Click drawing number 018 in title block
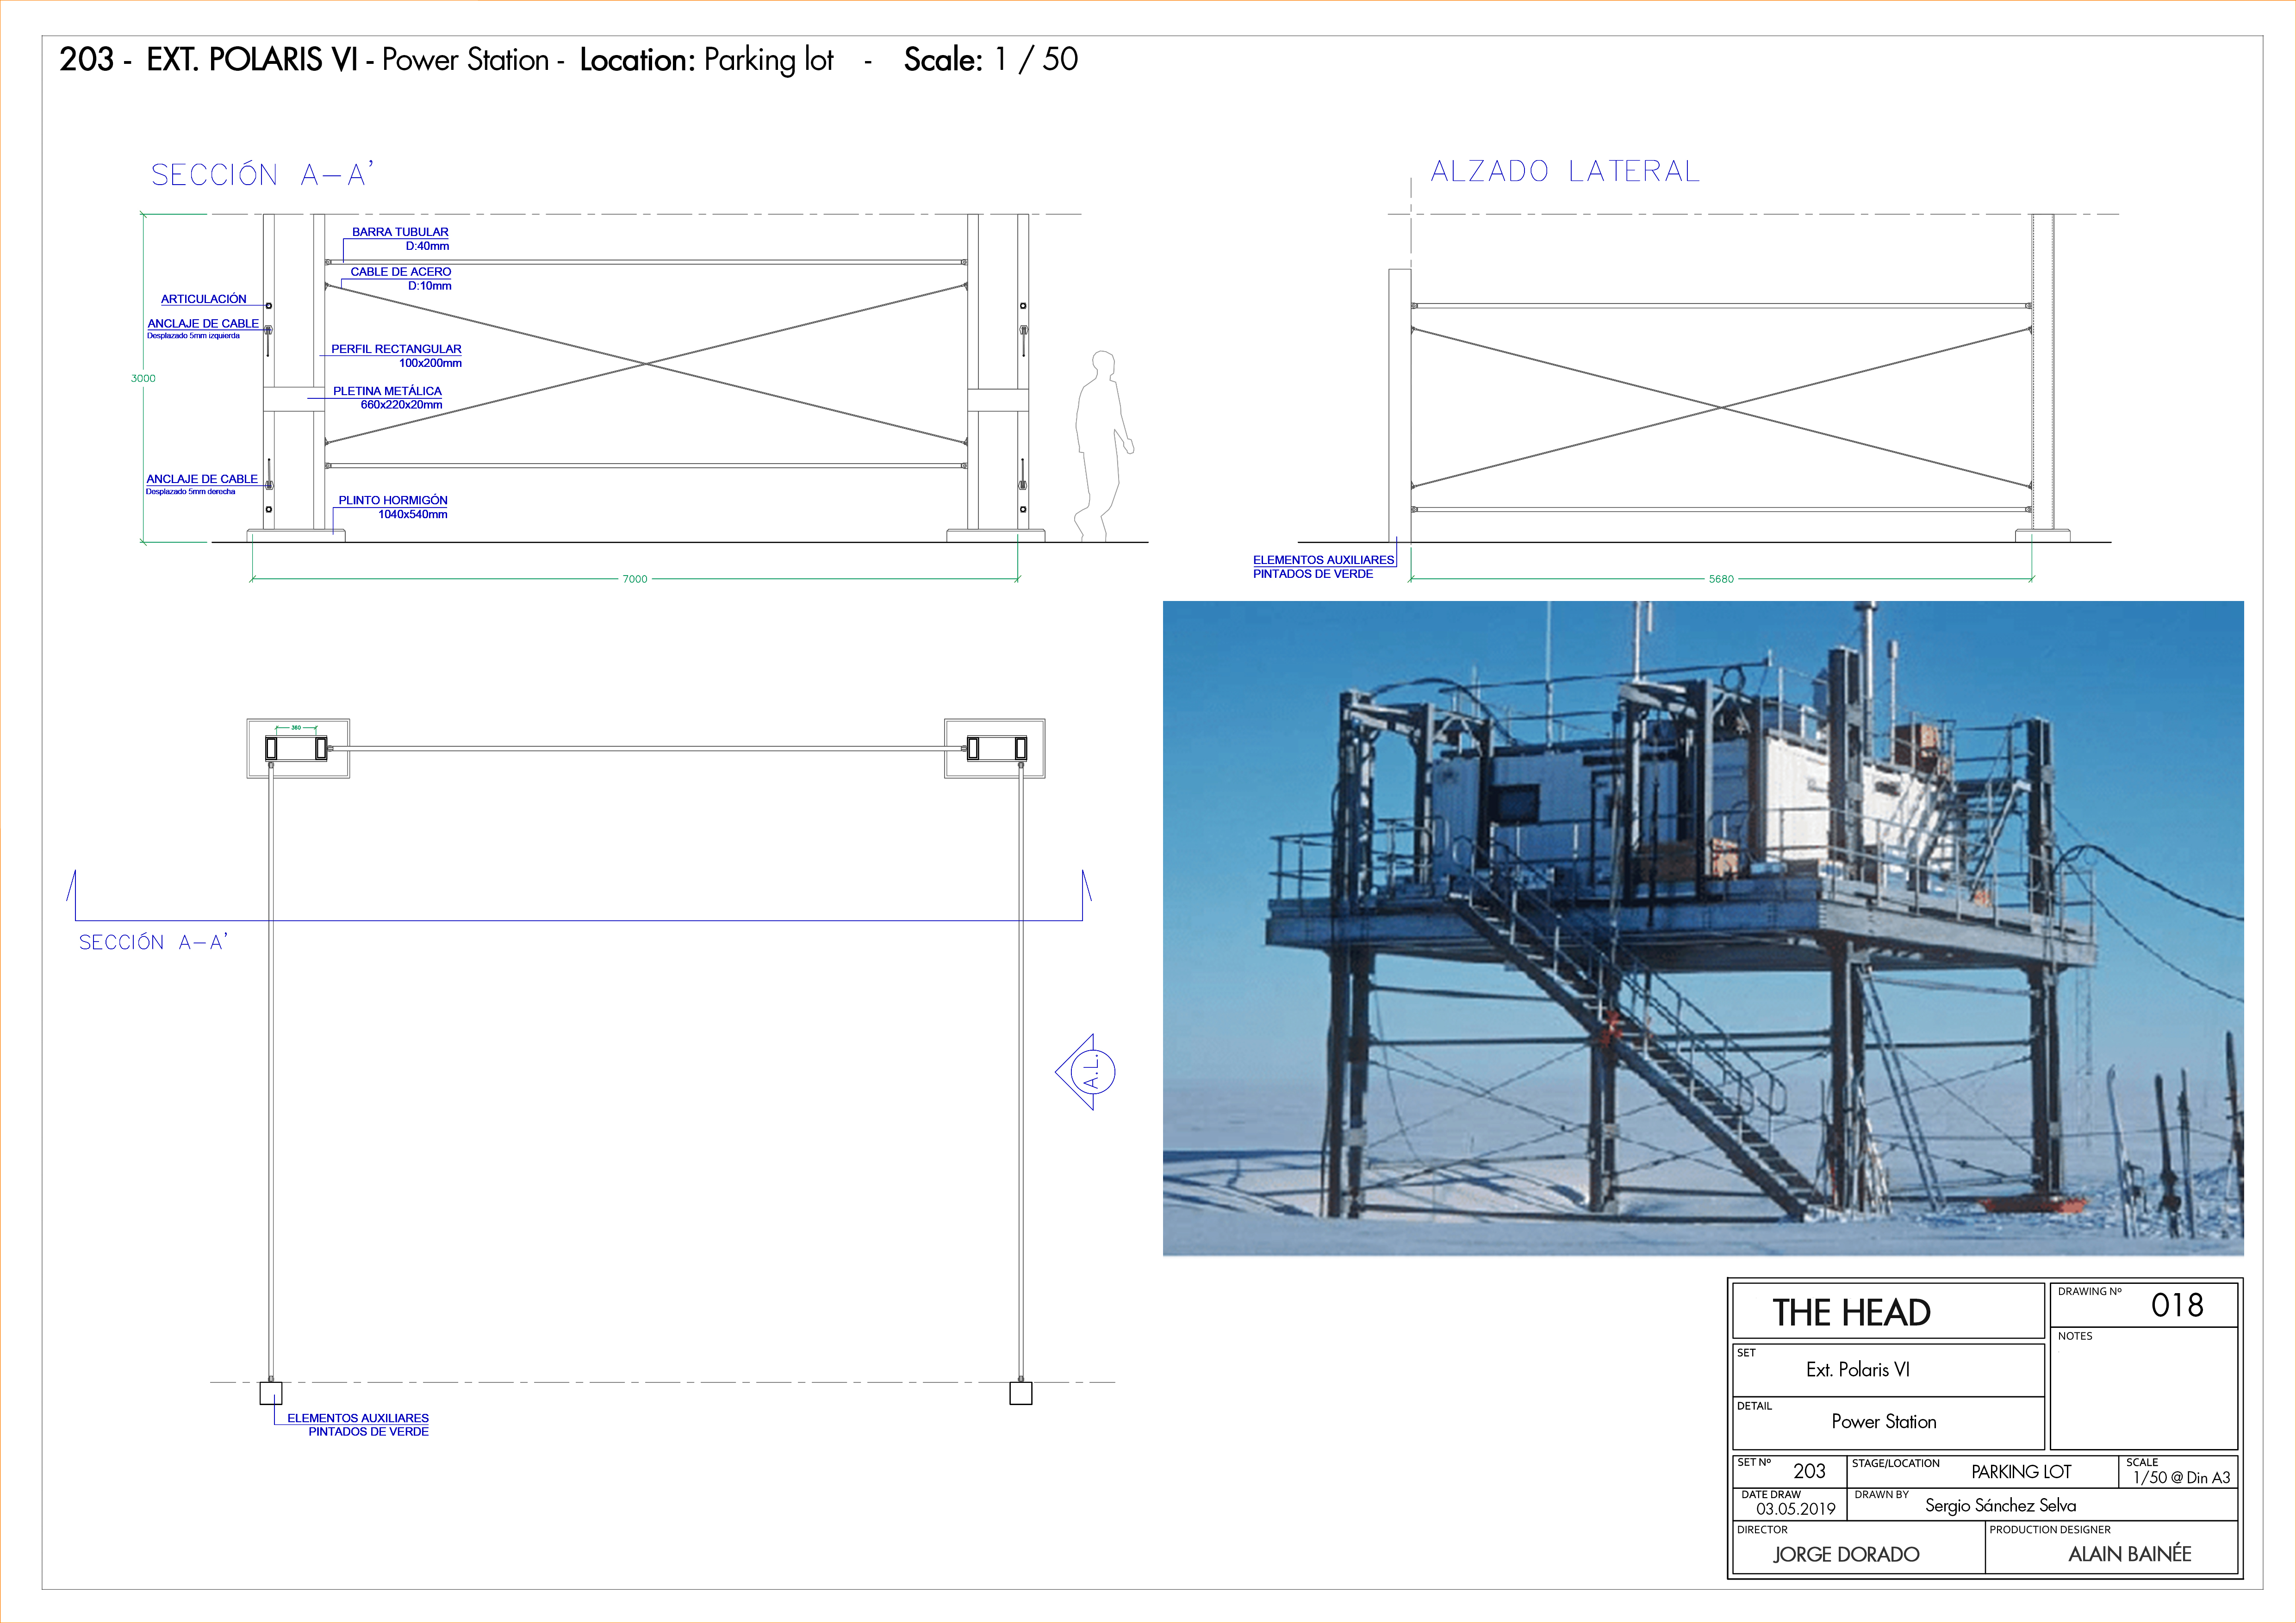 pos(2177,1305)
